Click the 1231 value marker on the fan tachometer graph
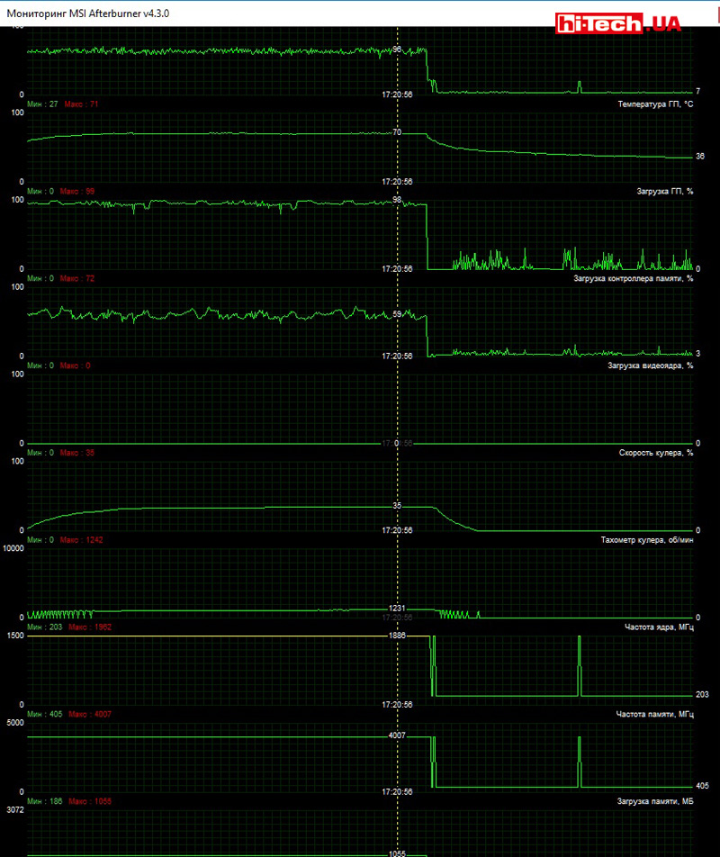This screenshot has width=720, height=857. click(x=397, y=609)
